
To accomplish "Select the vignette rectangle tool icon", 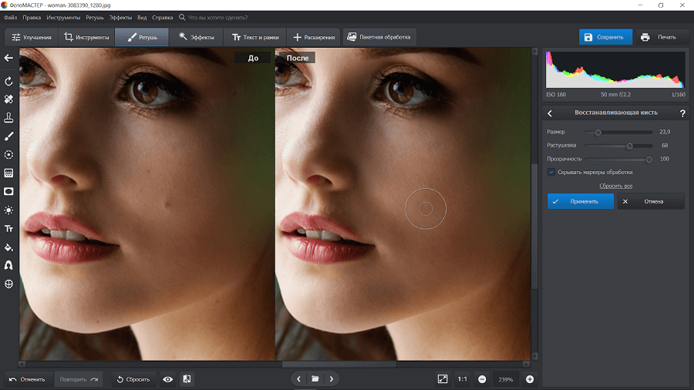I will pos(8,191).
